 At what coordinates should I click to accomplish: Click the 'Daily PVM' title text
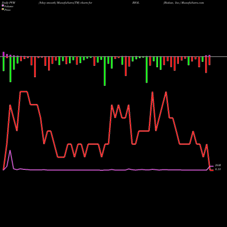coord(9,3)
